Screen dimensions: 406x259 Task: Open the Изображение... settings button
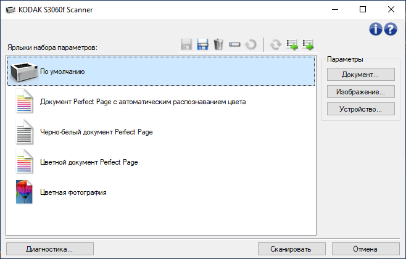[361, 92]
